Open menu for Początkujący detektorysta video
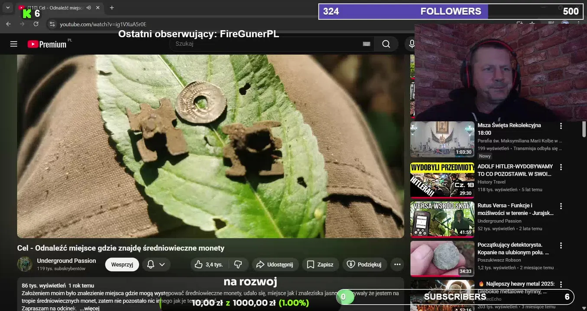 (x=561, y=246)
